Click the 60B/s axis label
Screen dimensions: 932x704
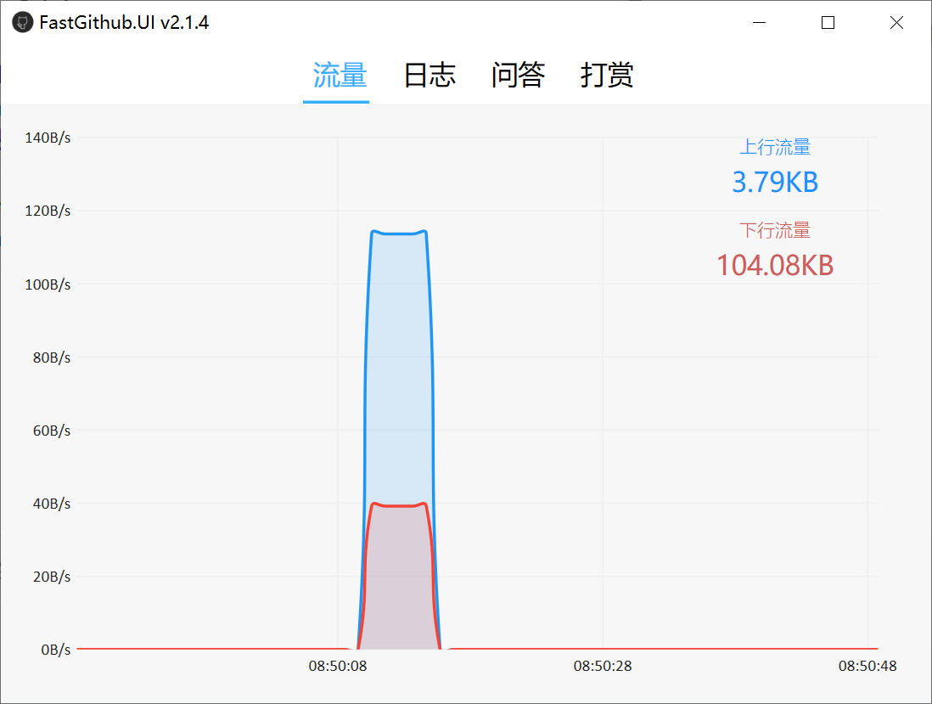click(x=52, y=431)
